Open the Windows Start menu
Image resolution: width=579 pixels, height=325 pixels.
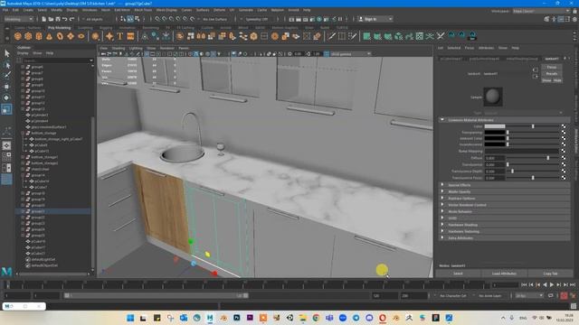(130, 318)
